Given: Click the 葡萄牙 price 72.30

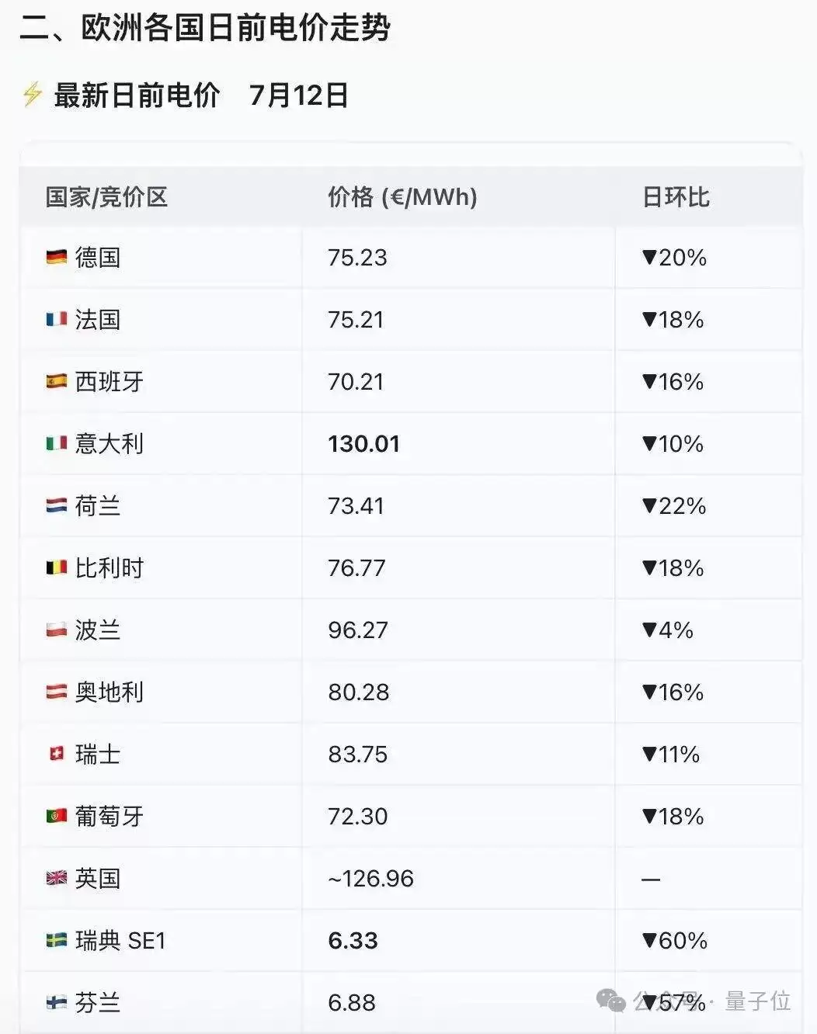Looking at the screenshot, I should pos(357,817).
